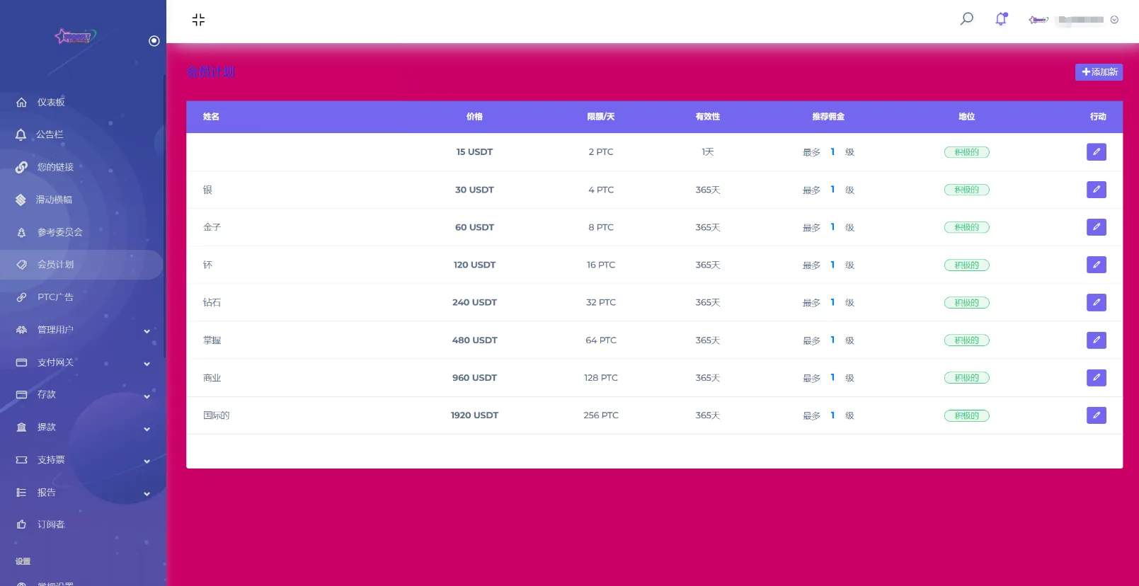
Task: Open the PTC广告 menu item
Action: coord(55,297)
